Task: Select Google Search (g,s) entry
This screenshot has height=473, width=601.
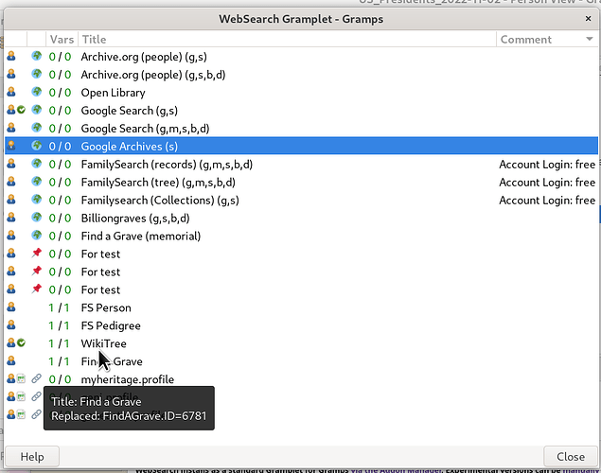Action: click(x=301, y=111)
